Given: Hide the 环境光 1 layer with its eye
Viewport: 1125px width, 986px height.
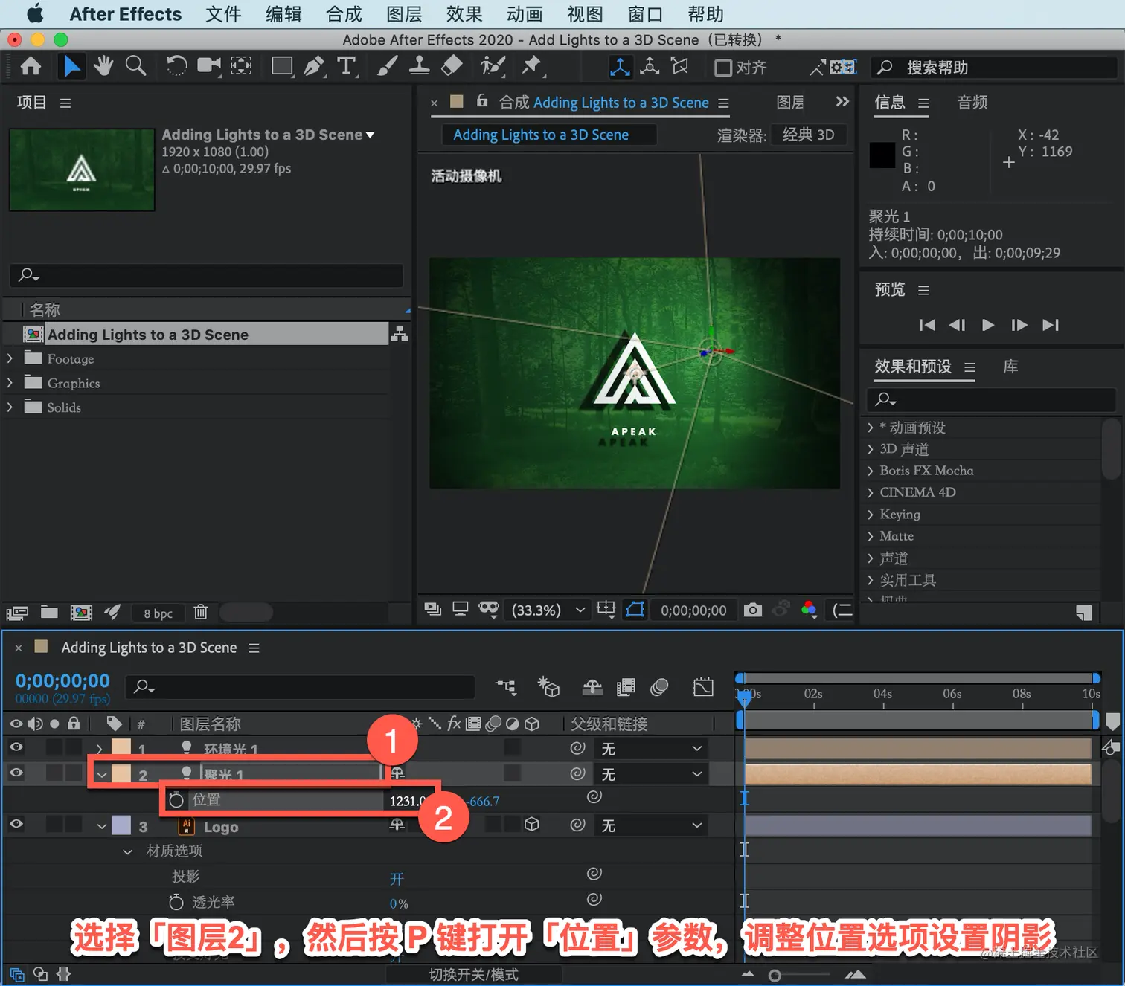Looking at the screenshot, I should (x=16, y=747).
